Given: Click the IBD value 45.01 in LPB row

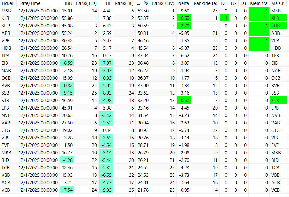Looking at the screenshot, I should coord(67,108).
